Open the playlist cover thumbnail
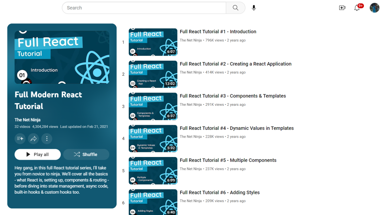The height and width of the screenshot is (215, 387). point(61,57)
